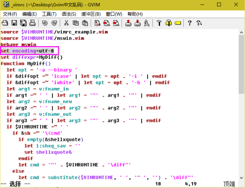Image resolution: width=245 pixels, height=188 pixels.
Task: Click the text 'diffexpr=MyDiff()'
Action: point(37,57)
